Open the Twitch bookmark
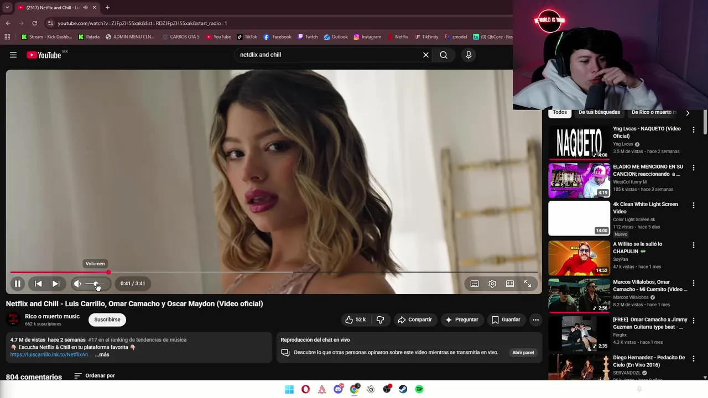The image size is (708, 398). [308, 37]
